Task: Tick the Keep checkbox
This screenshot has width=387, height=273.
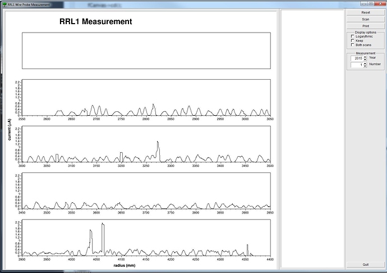Action: coord(352,40)
